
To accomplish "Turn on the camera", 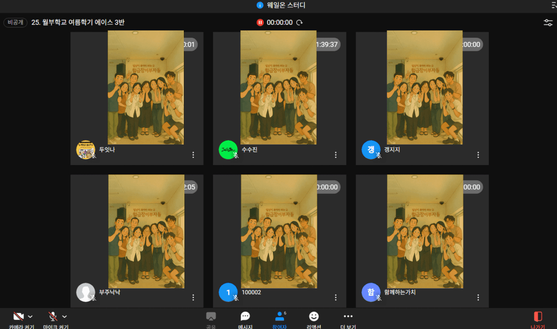I will [18, 316].
